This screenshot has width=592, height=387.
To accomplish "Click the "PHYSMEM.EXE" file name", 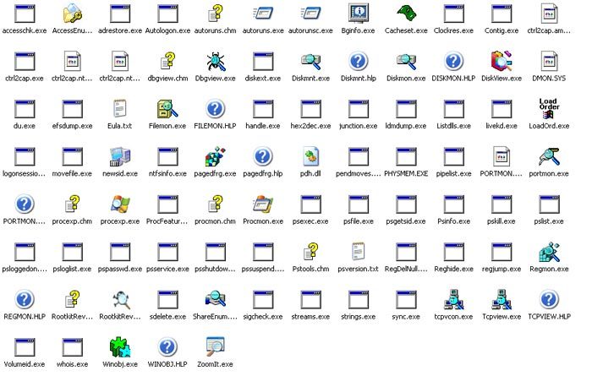I will pyautogui.click(x=406, y=174).
